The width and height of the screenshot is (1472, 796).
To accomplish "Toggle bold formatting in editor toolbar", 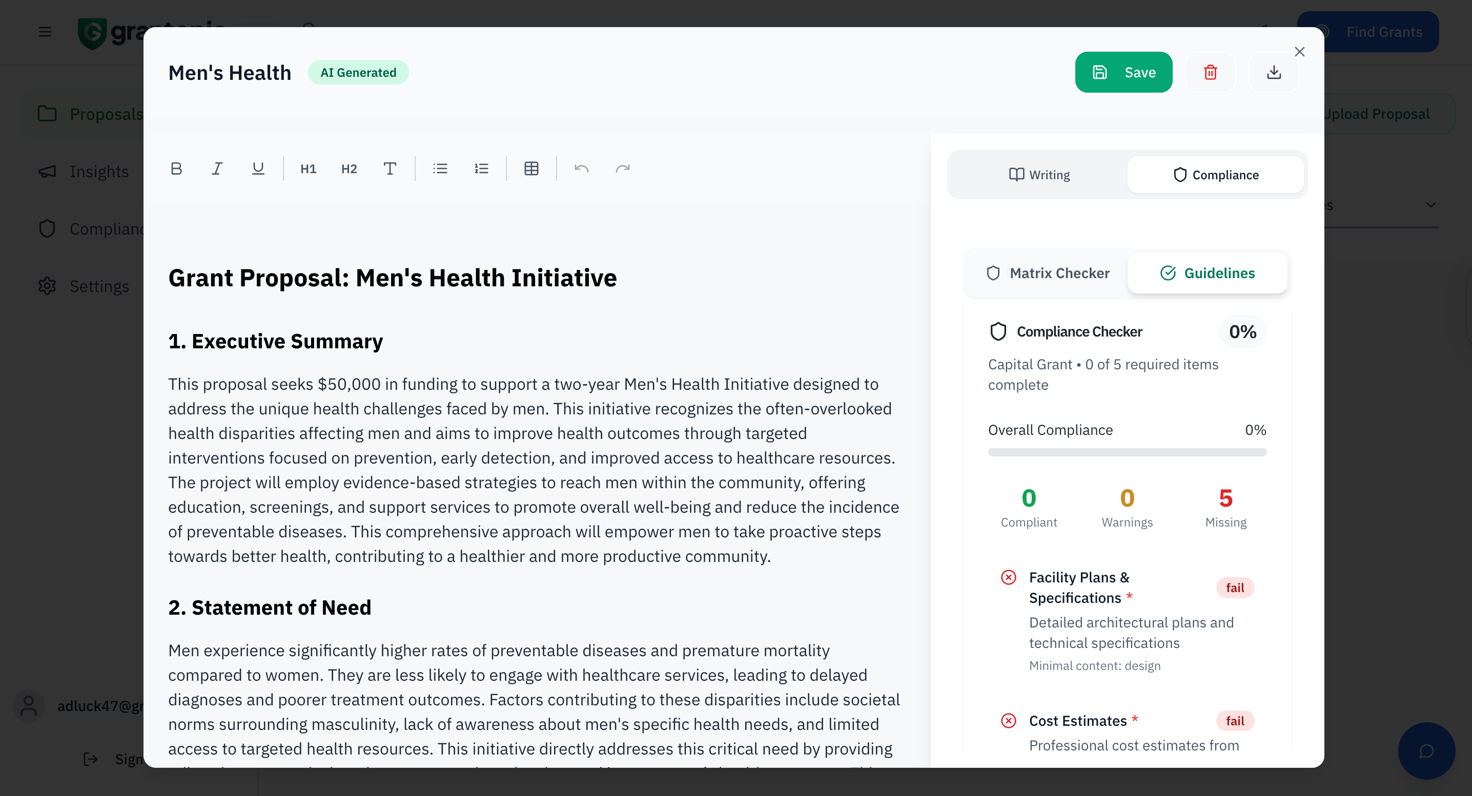I will [176, 169].
